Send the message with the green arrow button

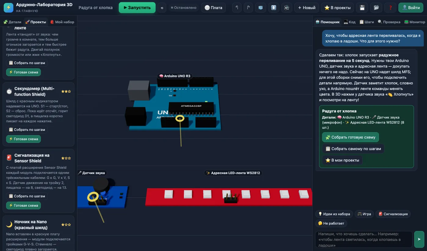(419, 239)
